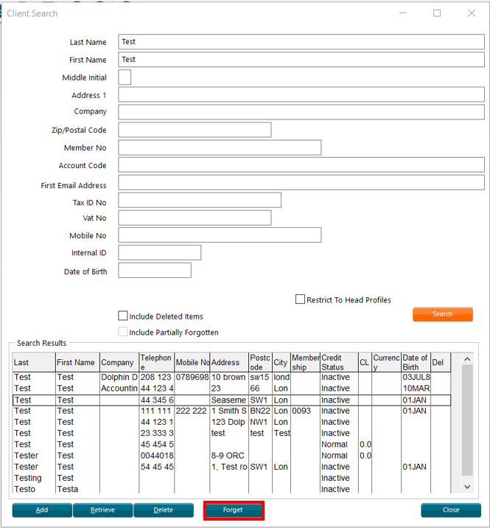Select the row with address 123 Dolp
Screen dimensions: 490x528
click(231, 422)
